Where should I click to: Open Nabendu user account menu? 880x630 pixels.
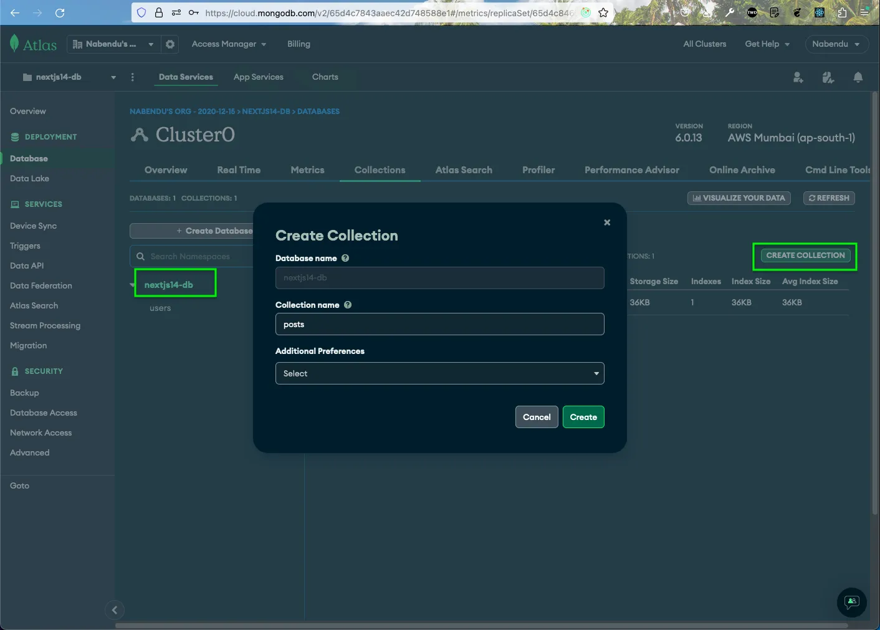(x=836, y=44)
